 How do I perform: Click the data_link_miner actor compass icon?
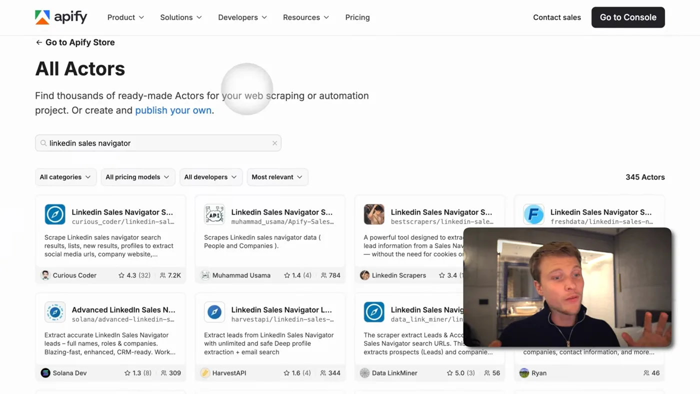[x=374, y=312]
